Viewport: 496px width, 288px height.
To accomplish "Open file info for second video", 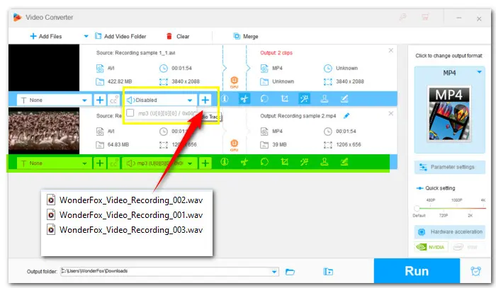I will (x=225, y=162).
